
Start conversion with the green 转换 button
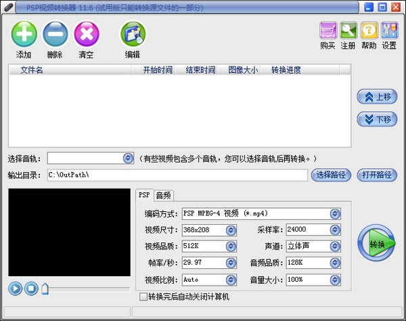point(376,244)
